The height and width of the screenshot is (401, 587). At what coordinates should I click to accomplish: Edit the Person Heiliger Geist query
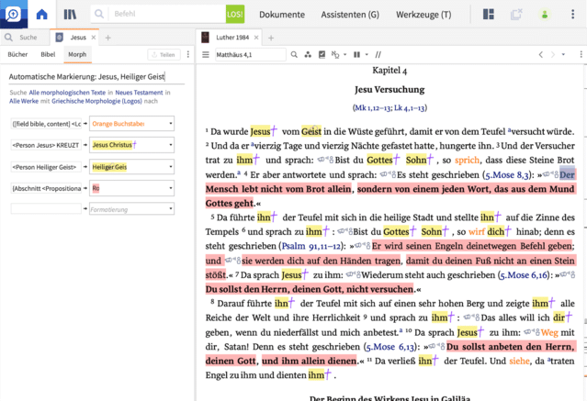[46, 167]
